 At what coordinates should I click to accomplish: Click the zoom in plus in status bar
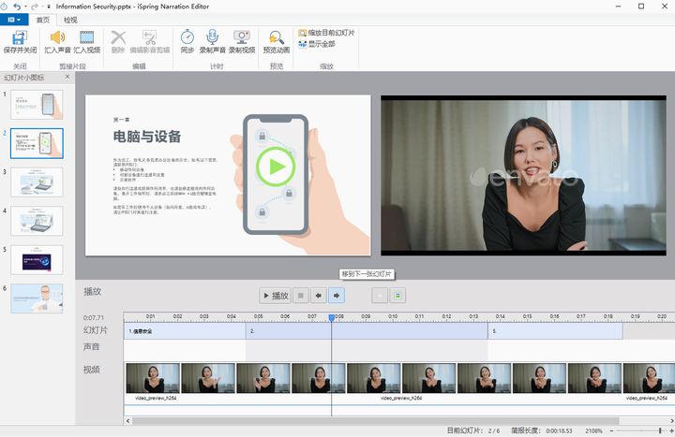click(671, 430)
